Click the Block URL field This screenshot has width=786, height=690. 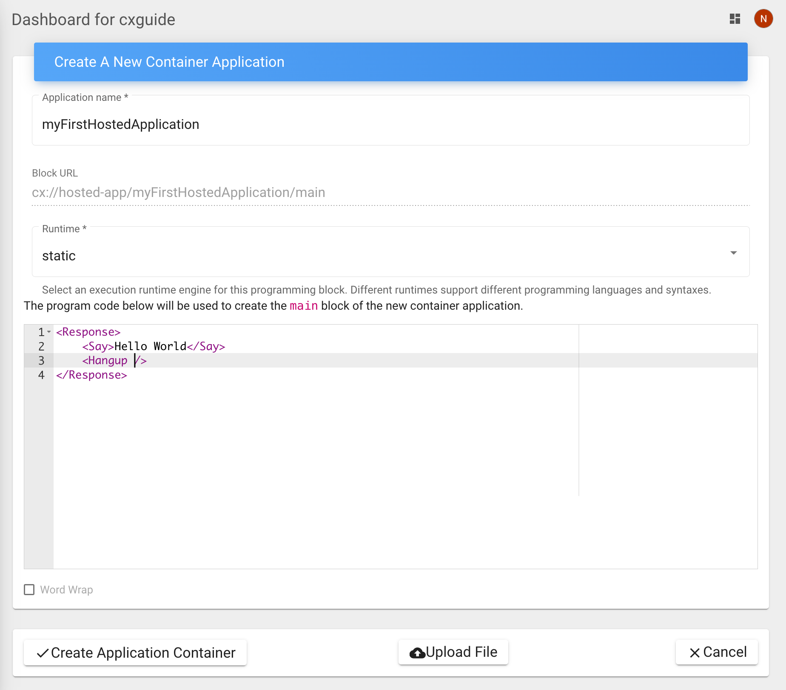390,193
